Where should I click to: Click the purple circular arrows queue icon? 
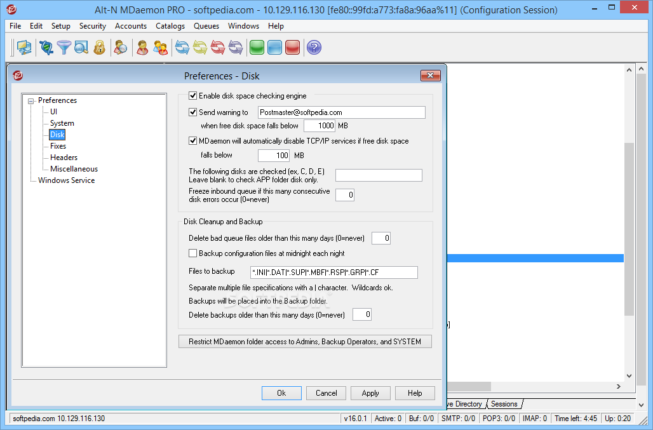pyautogui.click(x=236, y=48)
